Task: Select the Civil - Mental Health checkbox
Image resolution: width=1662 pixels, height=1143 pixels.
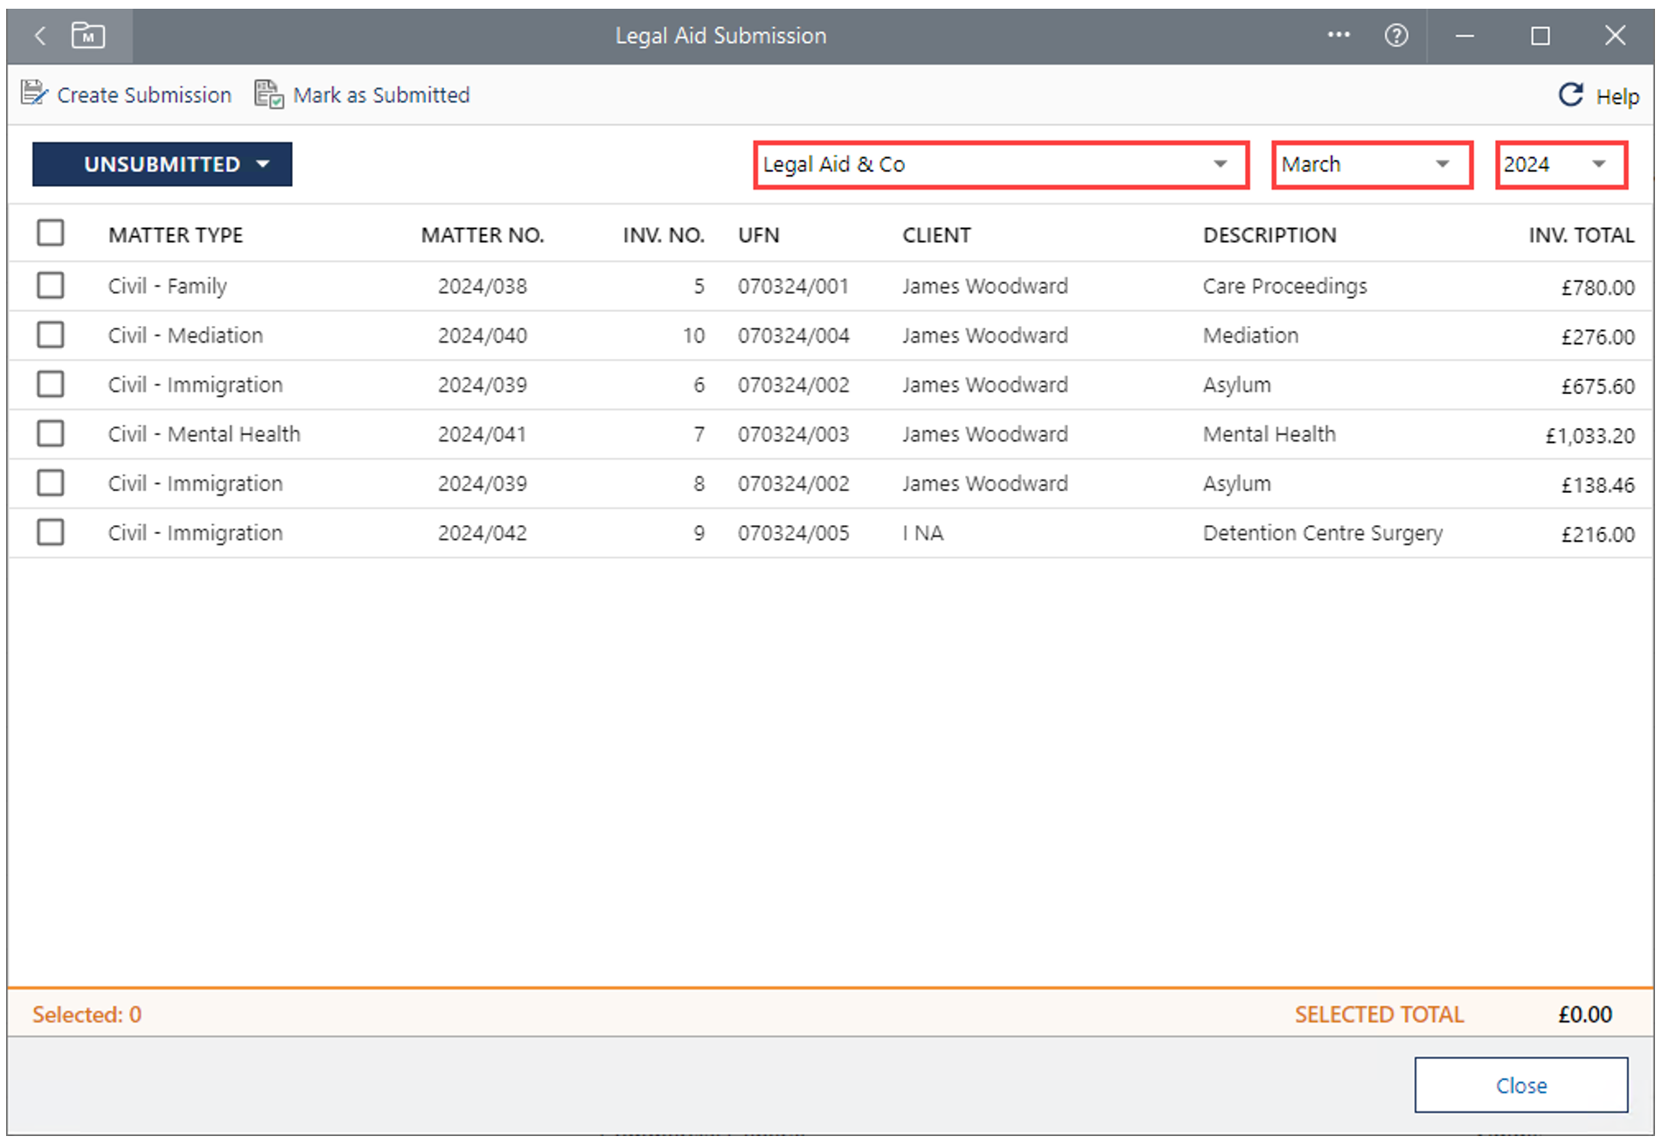Action: coord(51,433)
